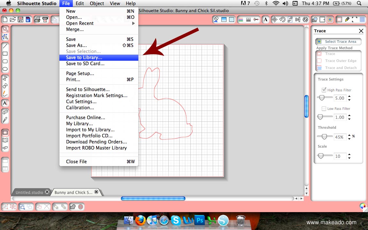Image resolution: width=368 pixels, height=230 pixels.
Task: Click the Offset target icon
Action: coord(80,207)
